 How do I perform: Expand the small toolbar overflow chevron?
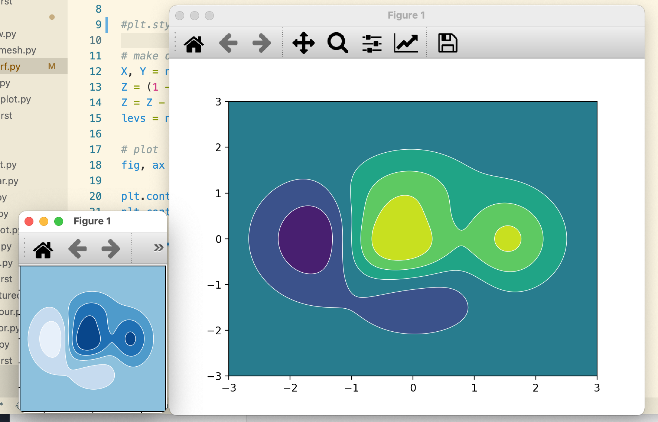coord(159,248)
